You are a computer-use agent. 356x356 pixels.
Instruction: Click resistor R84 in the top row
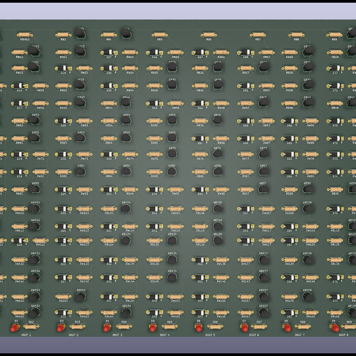109,35
